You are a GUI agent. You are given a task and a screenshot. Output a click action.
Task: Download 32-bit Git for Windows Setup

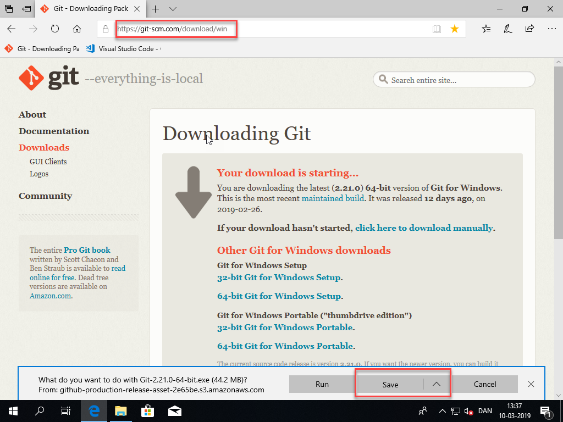pos(279,277)
